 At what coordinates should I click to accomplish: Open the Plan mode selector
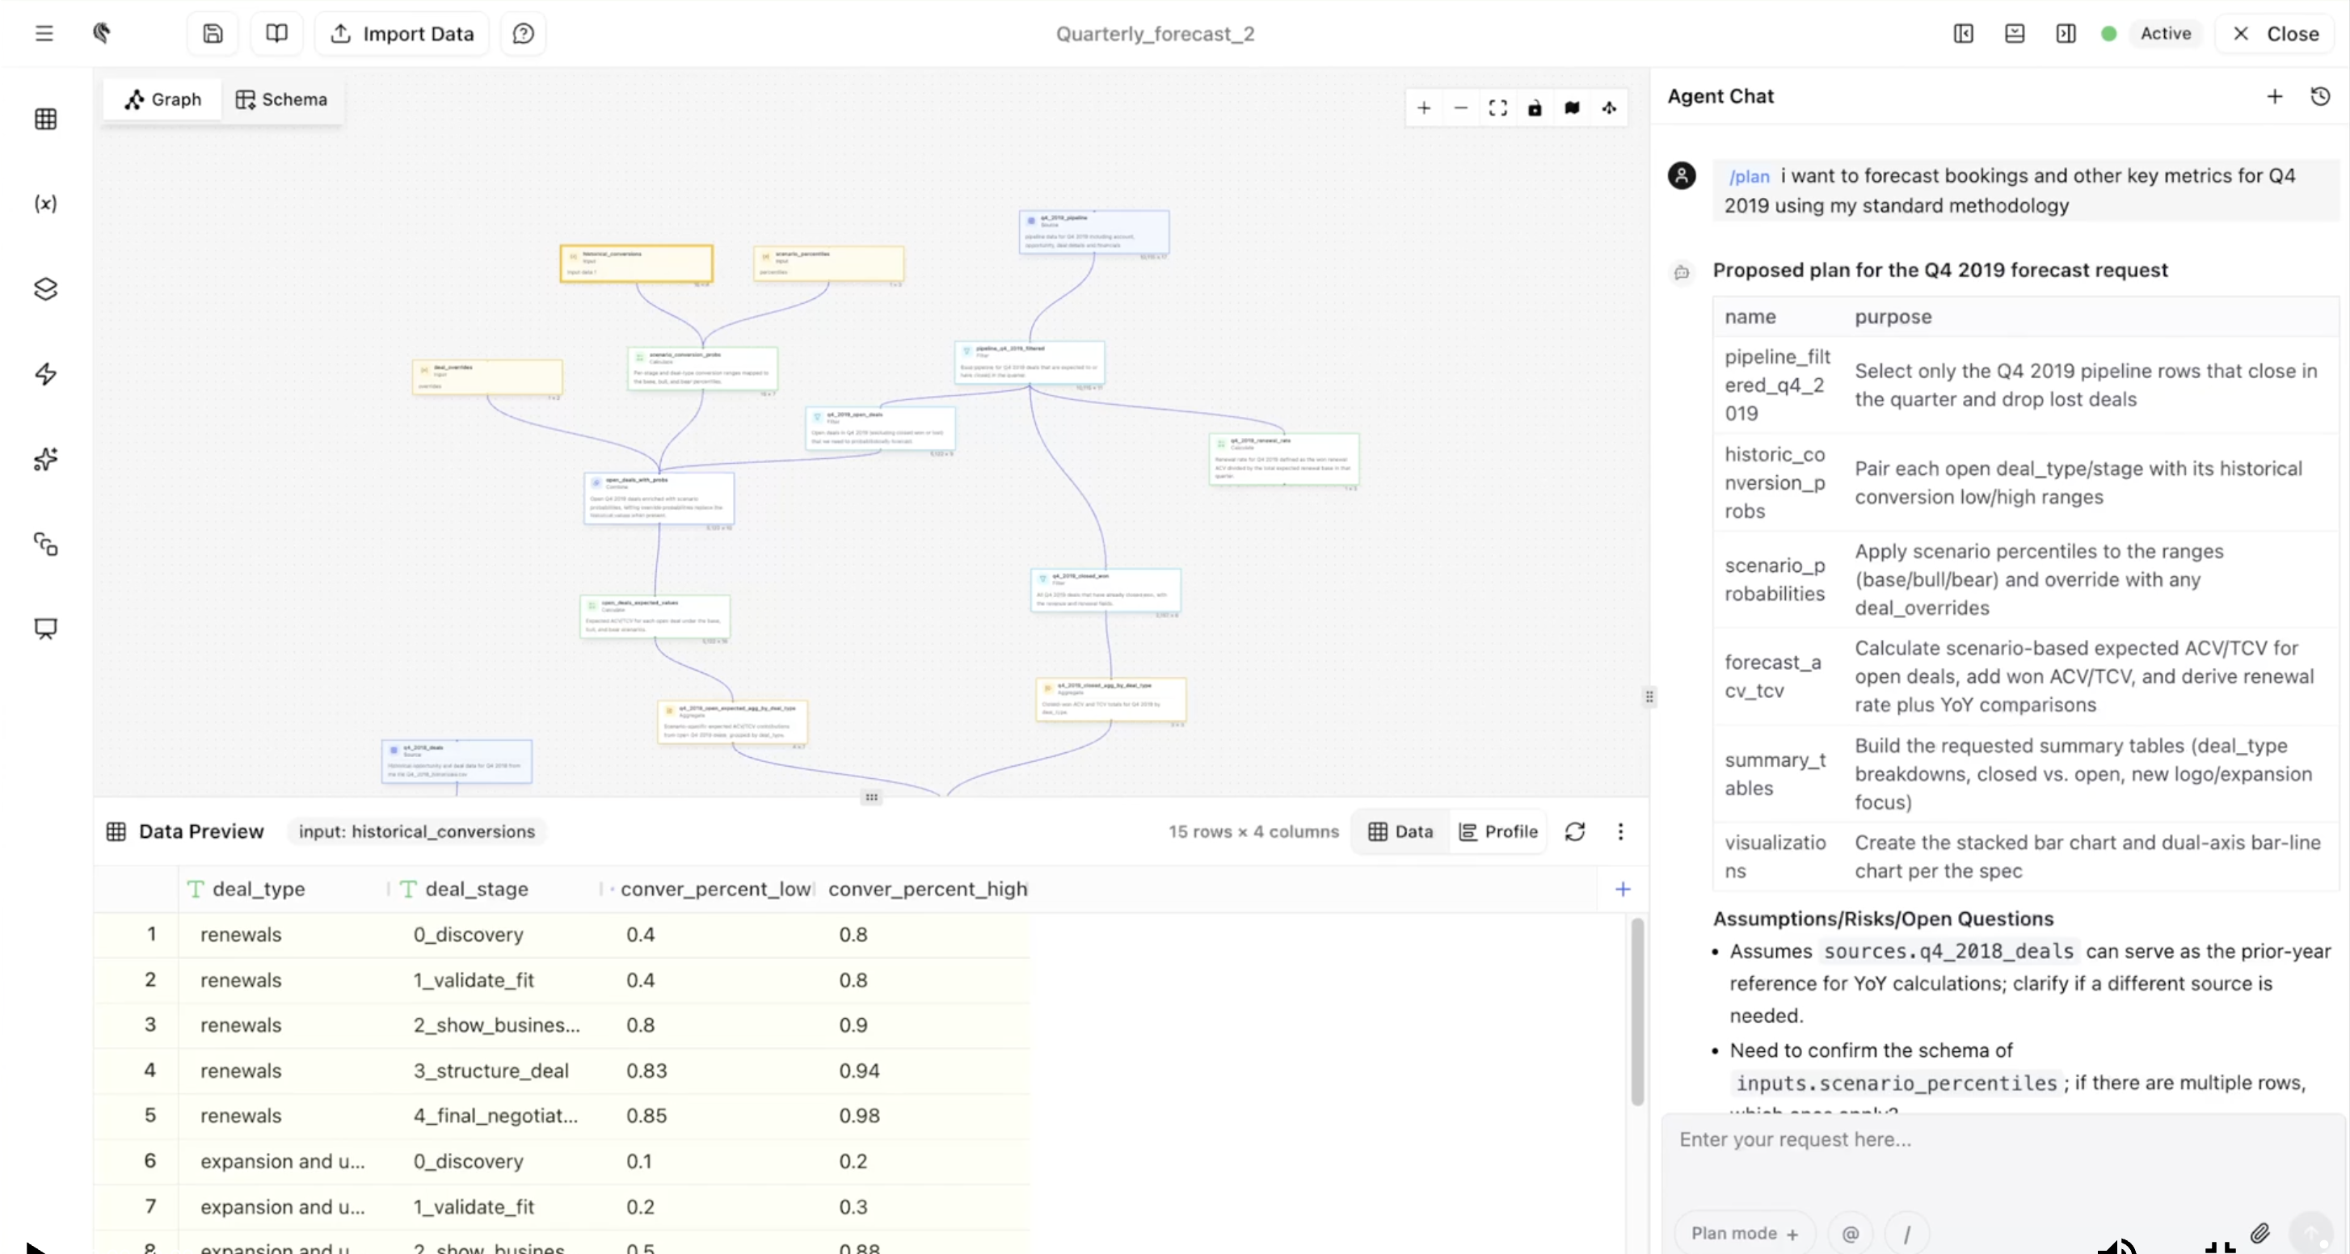pyautogui.click(x=1743, y=1233)
